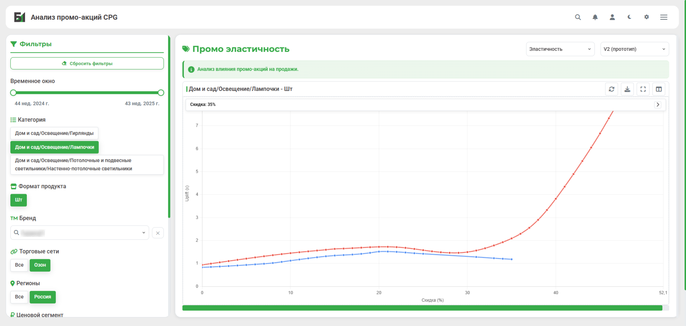Open the hamburger menu

tap(664, 17)
